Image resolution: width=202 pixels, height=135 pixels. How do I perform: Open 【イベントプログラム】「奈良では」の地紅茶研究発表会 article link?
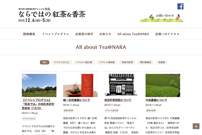[38, 104]
